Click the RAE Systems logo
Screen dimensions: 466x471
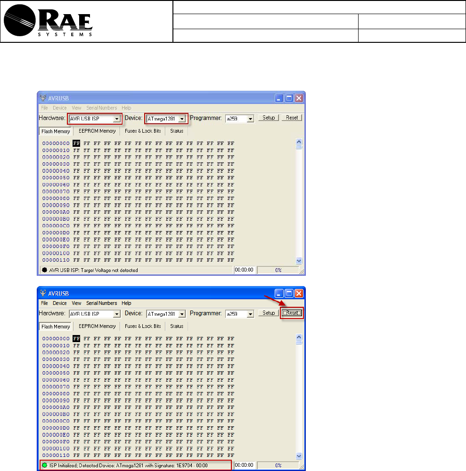coord(48,21)
